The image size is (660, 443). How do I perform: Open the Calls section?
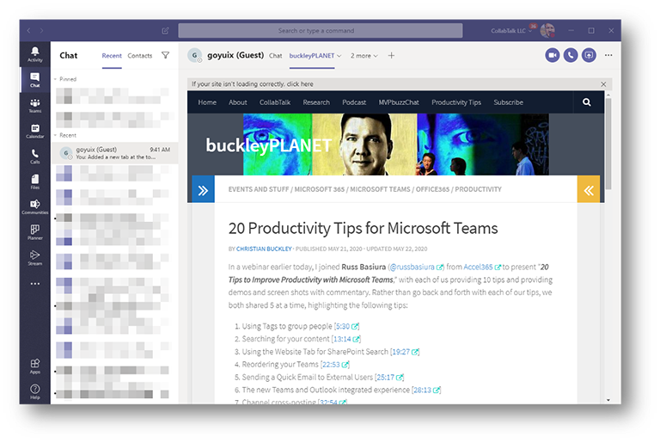click(35, 156)
